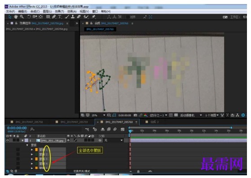Select the Roto Brush tool
Screen dimensions: 251x178
(x=86, y=17)
